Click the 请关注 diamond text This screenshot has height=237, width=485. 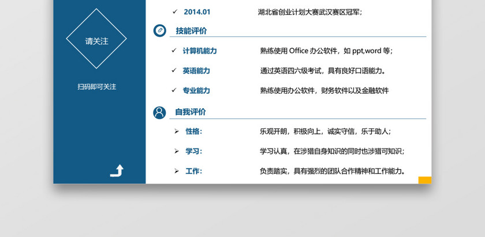point(97,41)
